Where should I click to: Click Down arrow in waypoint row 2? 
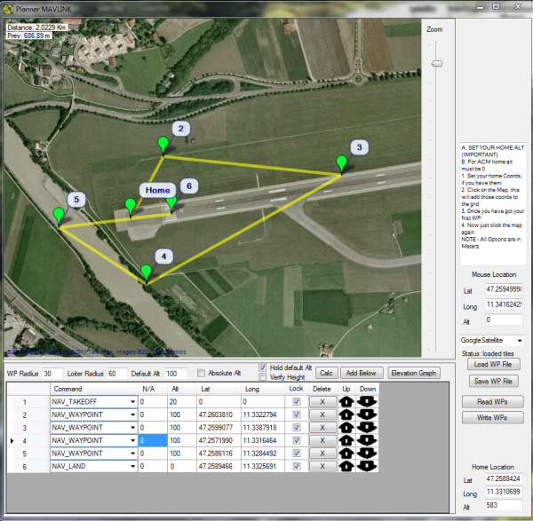pos(367,414)
